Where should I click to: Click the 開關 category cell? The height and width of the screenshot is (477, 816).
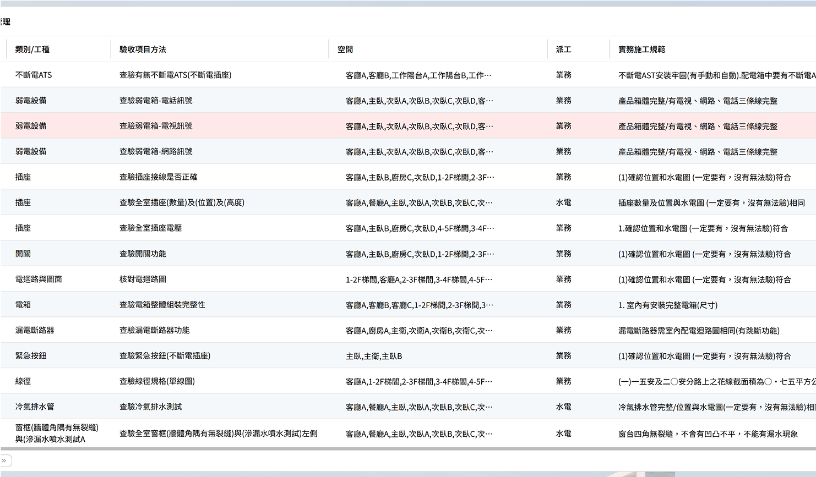coord(23,254)
